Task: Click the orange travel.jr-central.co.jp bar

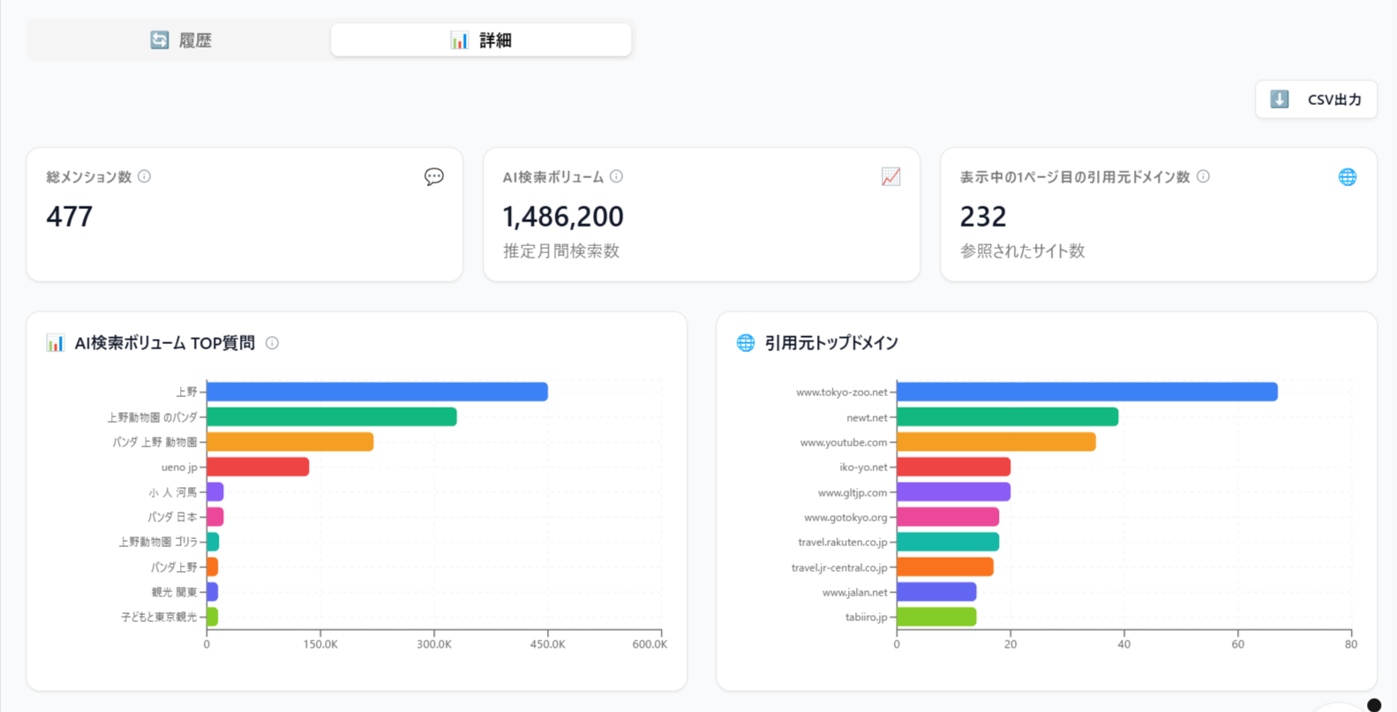Action: (x=945, y=567)
